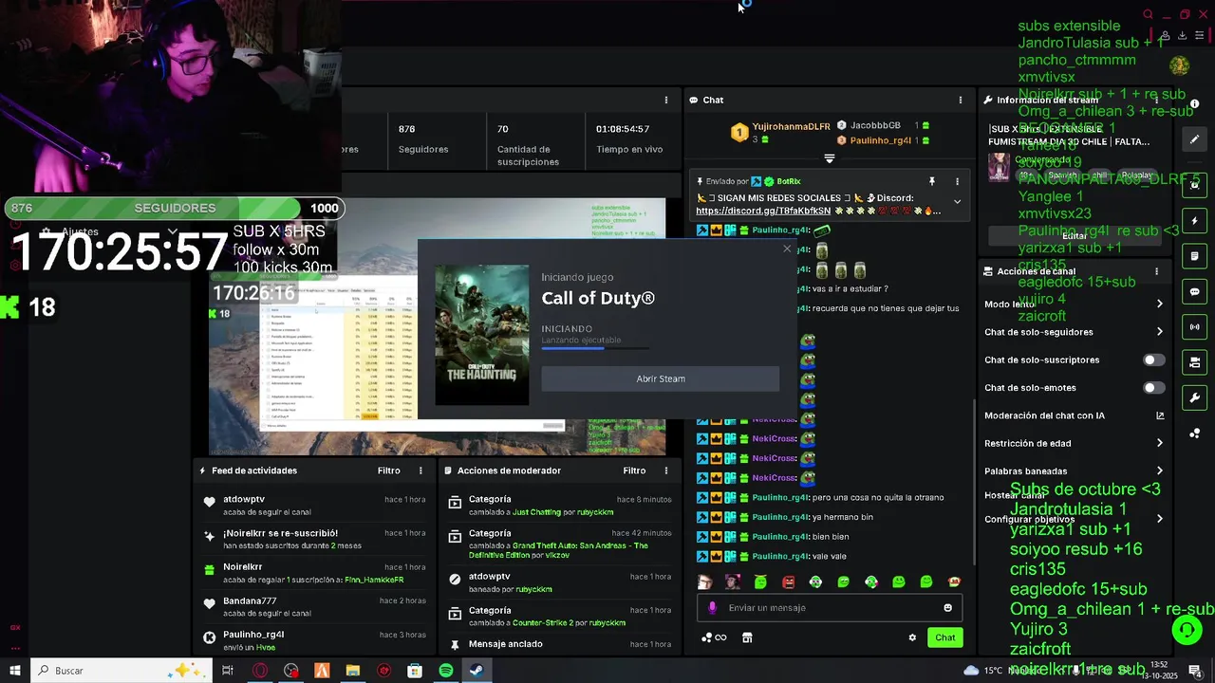Open Filtro in Acciones de moderador
The width and height of the screenshot is (1215, 683).
point(634,471)
